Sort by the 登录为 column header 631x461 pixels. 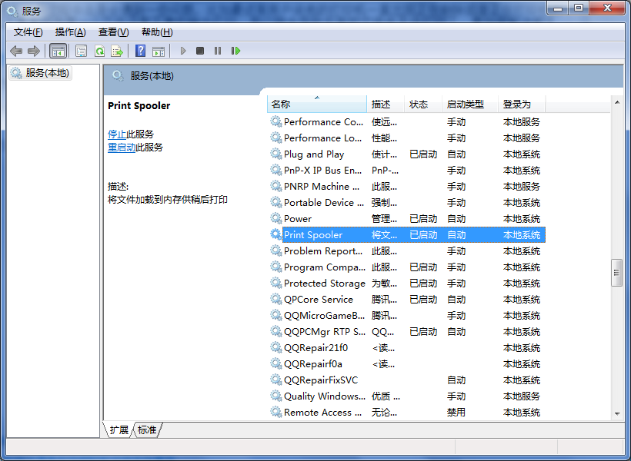522,104
